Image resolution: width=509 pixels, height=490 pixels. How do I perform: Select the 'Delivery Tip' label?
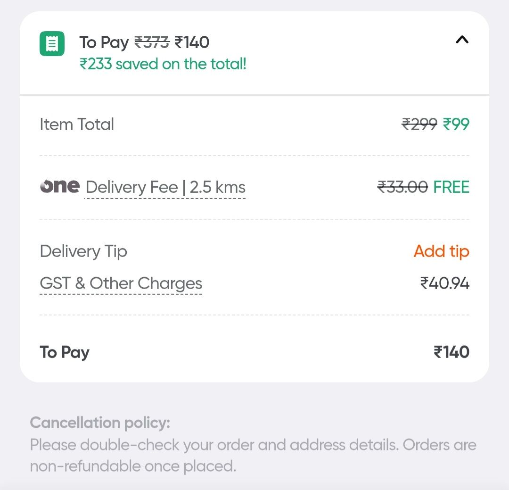[x=83, y=251]
